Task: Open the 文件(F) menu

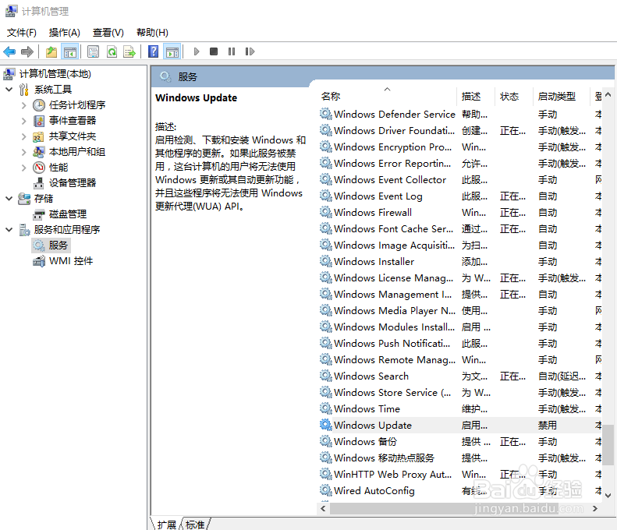Action: click(x=22, y=33)
